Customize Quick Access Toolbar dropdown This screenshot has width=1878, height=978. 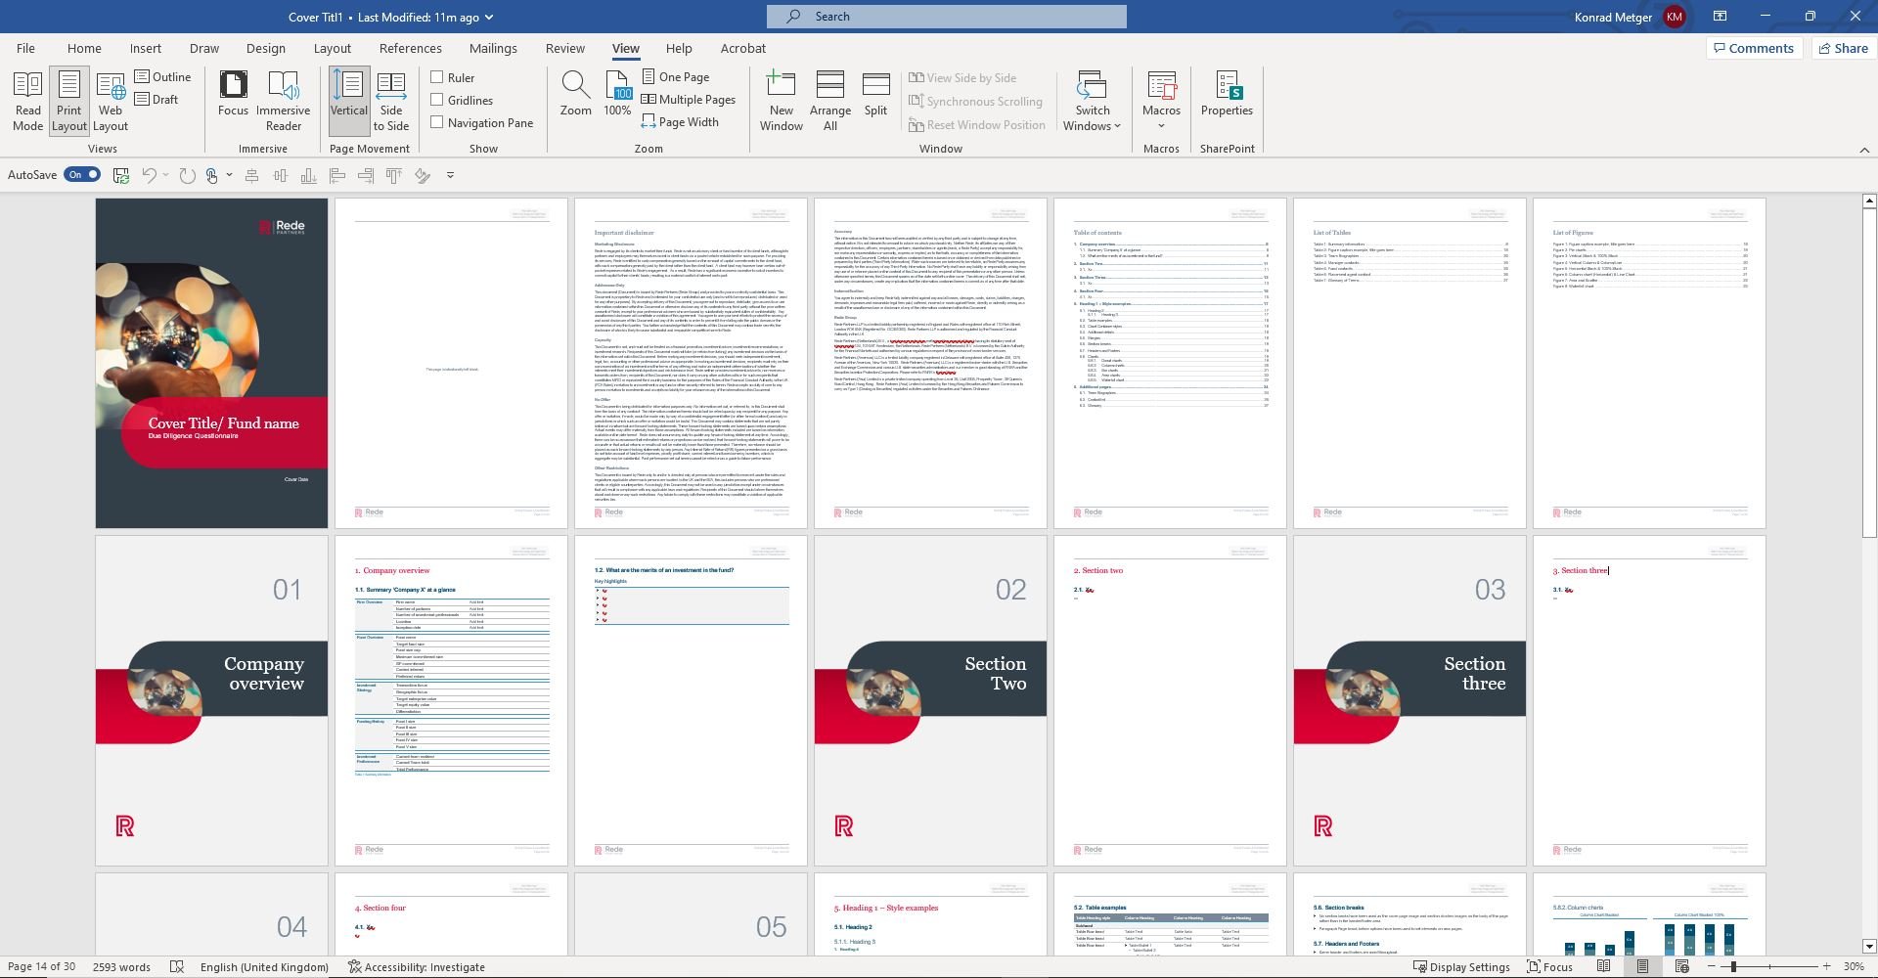point(450,175)
